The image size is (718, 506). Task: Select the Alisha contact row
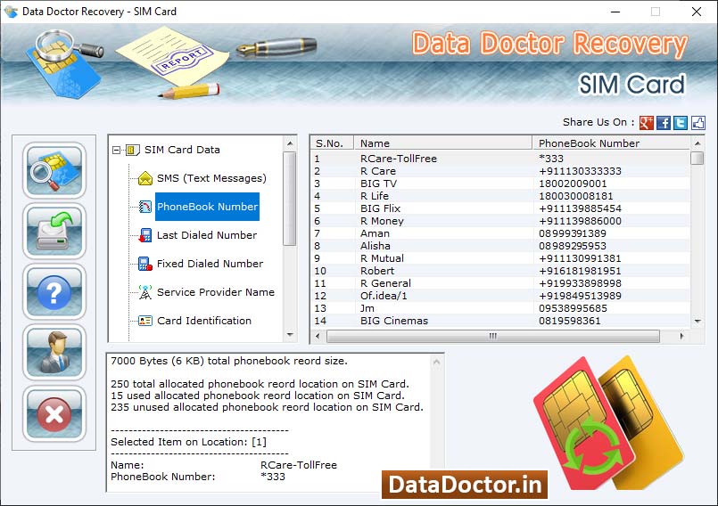[x=500, y=246]
